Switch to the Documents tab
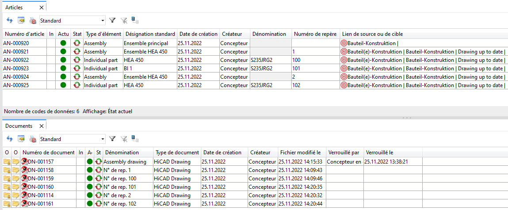 [19, 126]
